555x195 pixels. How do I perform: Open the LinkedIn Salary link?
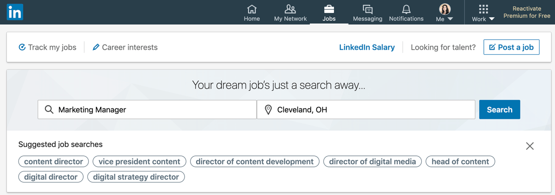[x=367, y=47]
